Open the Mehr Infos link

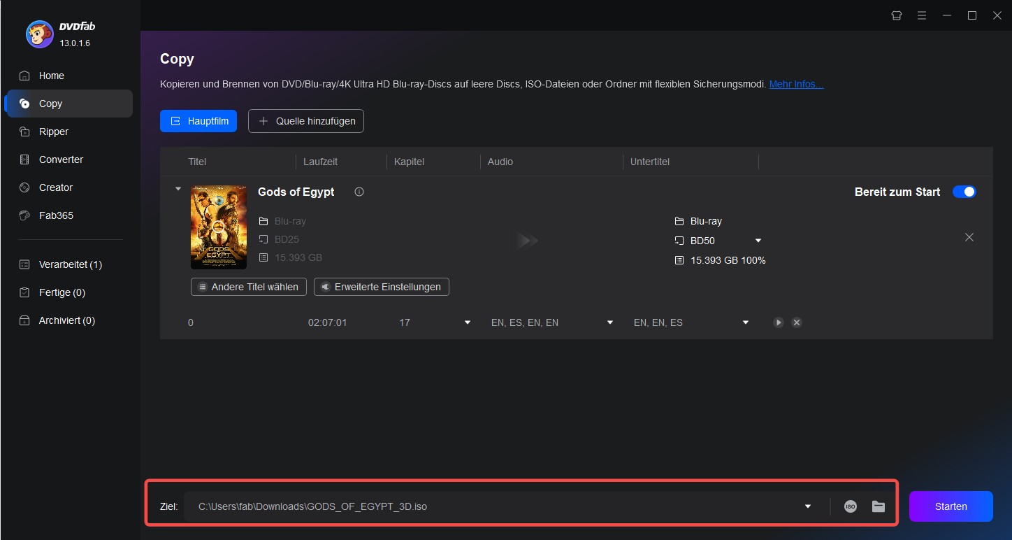point(796,84)
